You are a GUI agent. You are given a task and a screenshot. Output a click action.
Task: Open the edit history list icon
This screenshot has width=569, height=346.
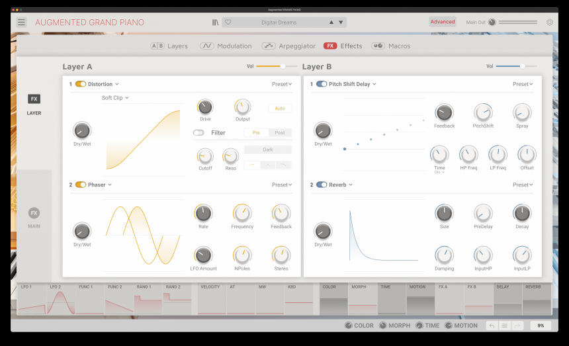click(504, 325)
